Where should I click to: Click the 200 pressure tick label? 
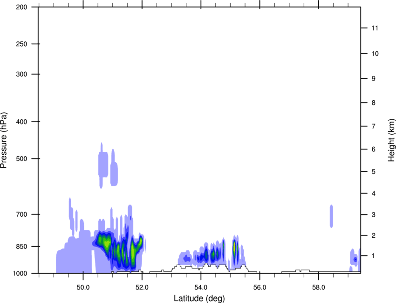[21, 7]
